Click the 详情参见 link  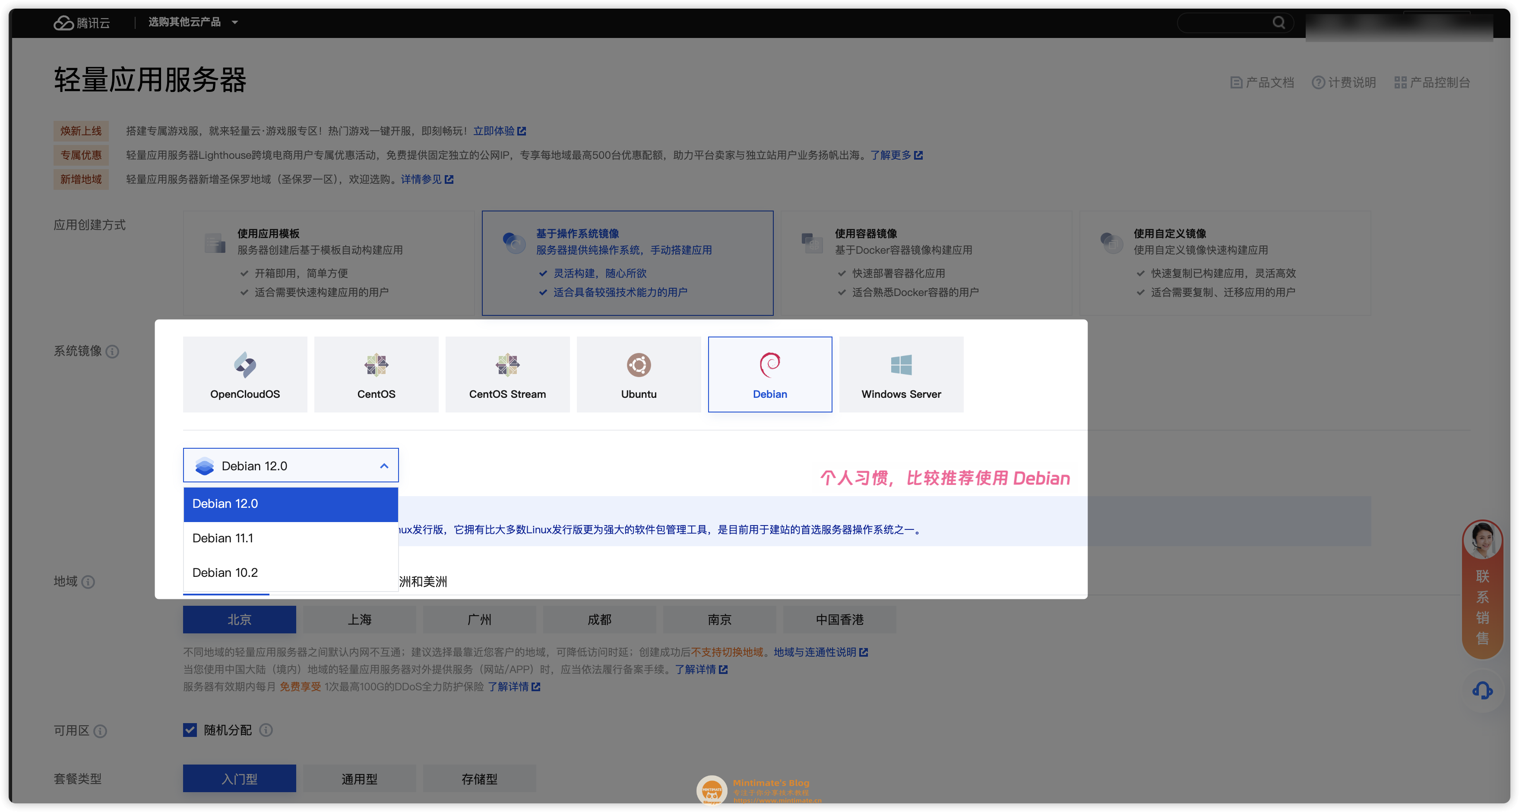coord(427,179)
